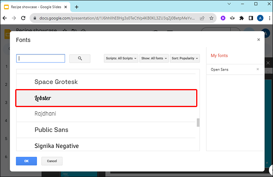This screenshot has width=273, height=177.
Task: Toggle the browser side panel icon
Action: coord(251,18)
